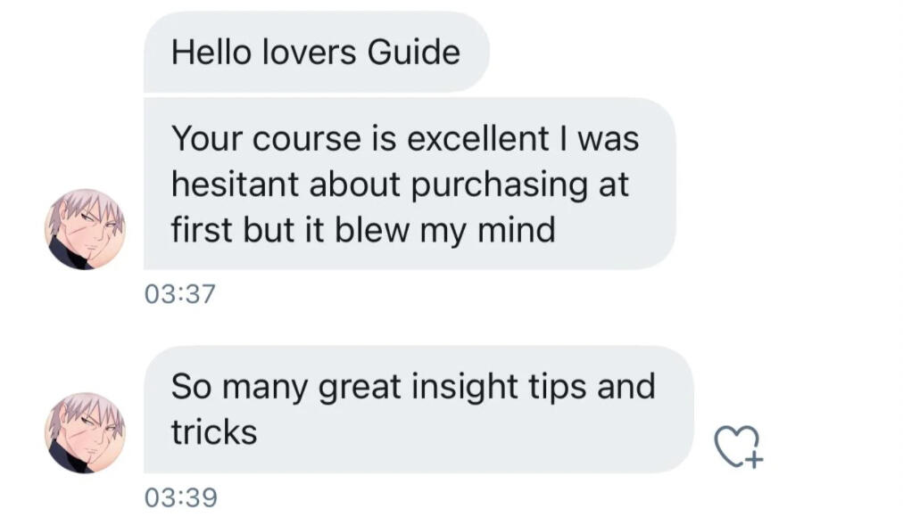Select the anime profile picture above the 03:39 timestamp

pos(86,433)
